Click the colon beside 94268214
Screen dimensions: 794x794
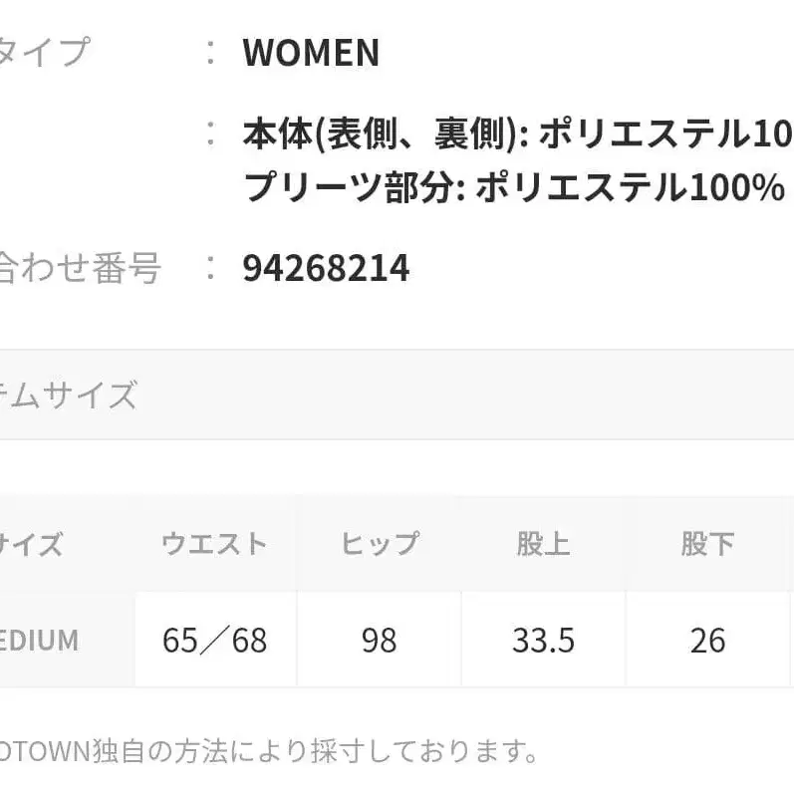click(210, 268)
